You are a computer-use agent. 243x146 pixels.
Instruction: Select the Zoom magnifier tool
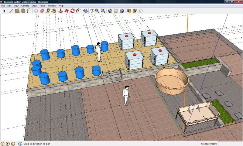(97, 11)
